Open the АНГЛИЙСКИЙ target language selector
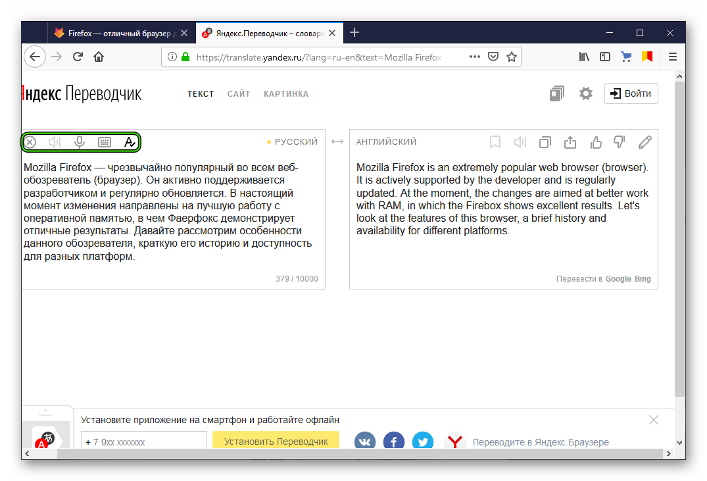This screenshot has width=707, height=481. tap(387, 141)
